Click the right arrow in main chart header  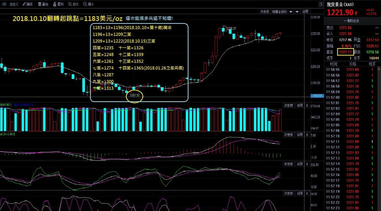(x=297, y=12)
